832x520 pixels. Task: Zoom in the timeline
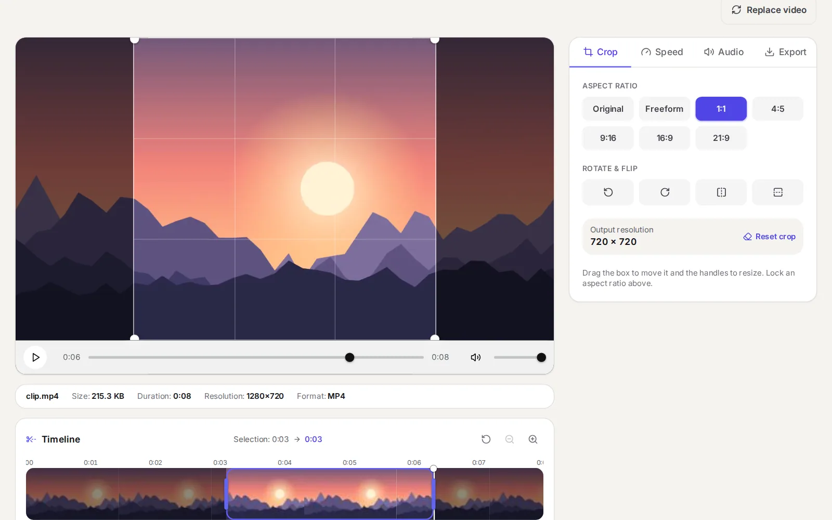pos(533,439)
